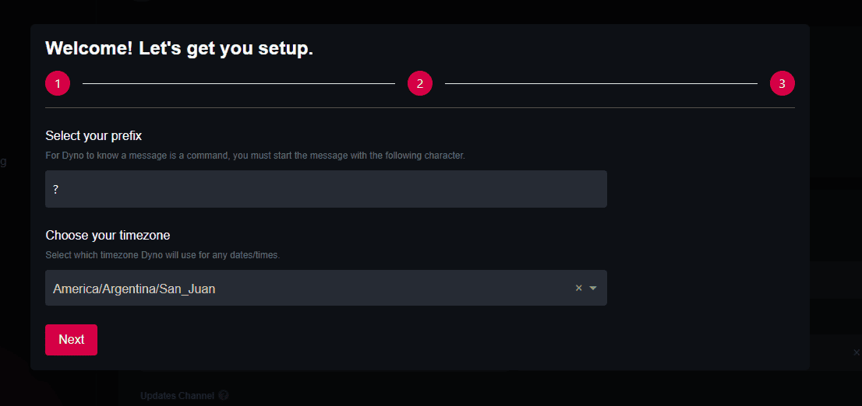The width and height of the screenshot is (862, 406).
Task: Click the 'For Dyno to know a message' description
Action: 255,156
